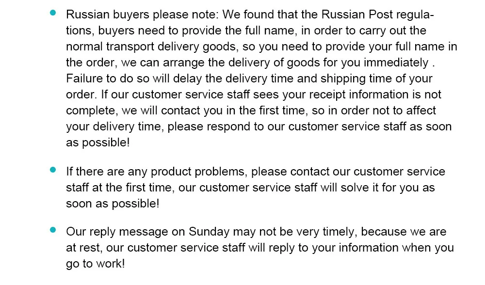Click the words 'Russian buyers please note'
Screen dimensions: 485x285
pos(142,15)
